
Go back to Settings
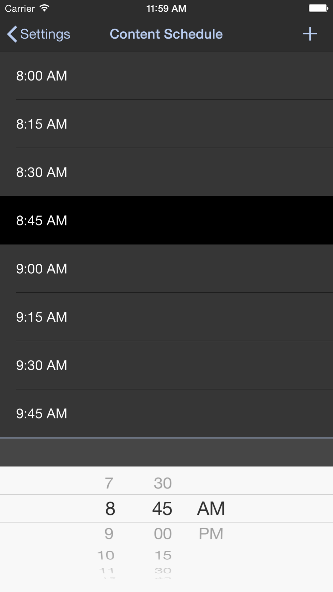coord(39,34)
